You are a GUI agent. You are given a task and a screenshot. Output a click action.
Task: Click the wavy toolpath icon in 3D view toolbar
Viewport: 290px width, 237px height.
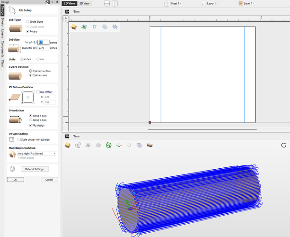click(139, 145)
